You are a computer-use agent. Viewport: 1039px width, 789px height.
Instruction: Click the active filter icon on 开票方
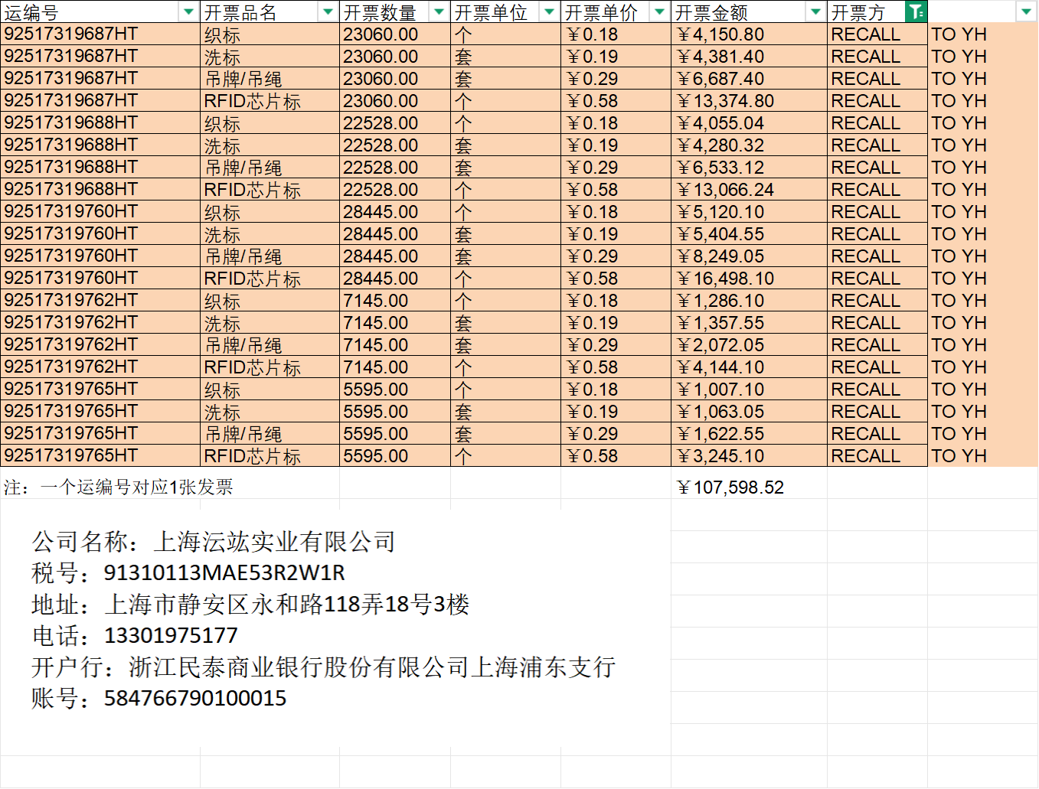pos(916,11)
